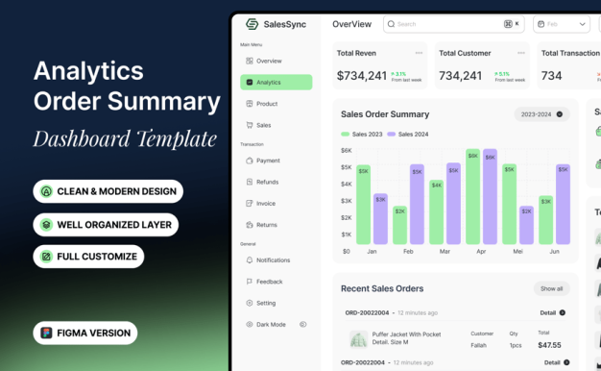Click the Feedback flag icon

coord(250,282)
